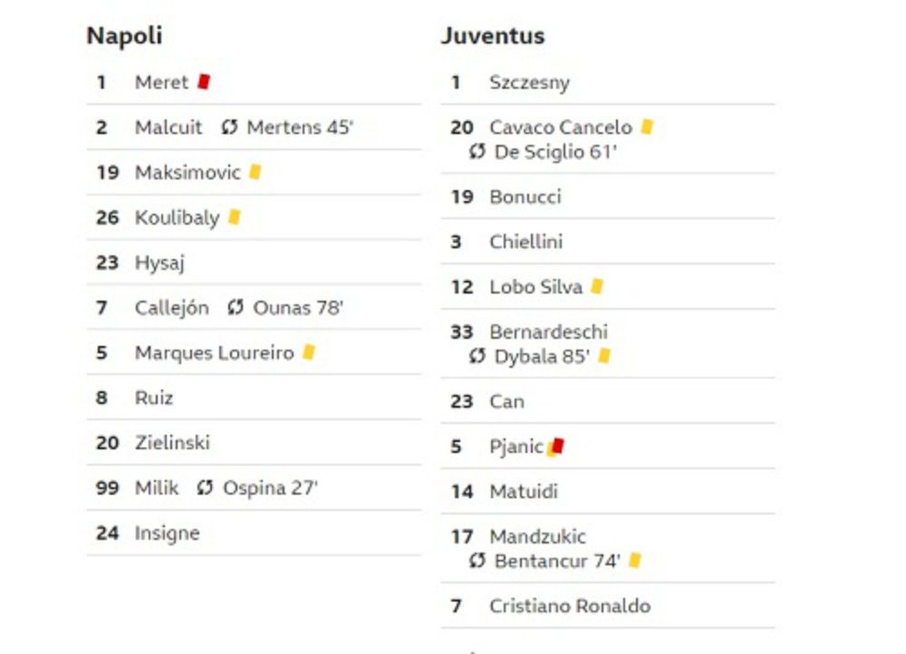The height and width of the screenshot is (654, 906).
Task: Click Cavaco Cancelo's yellow card icon
Action: point(647,128)
